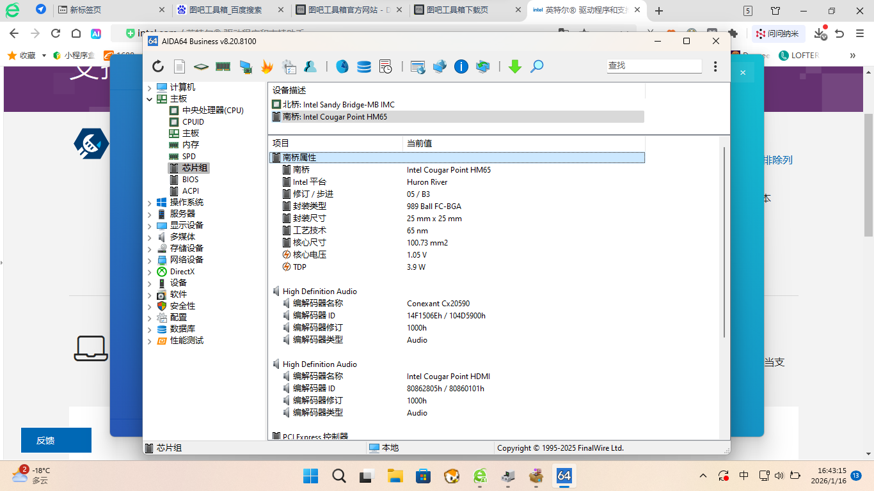
Task: Expand the 多媒体 tree node
Action: 150,237
